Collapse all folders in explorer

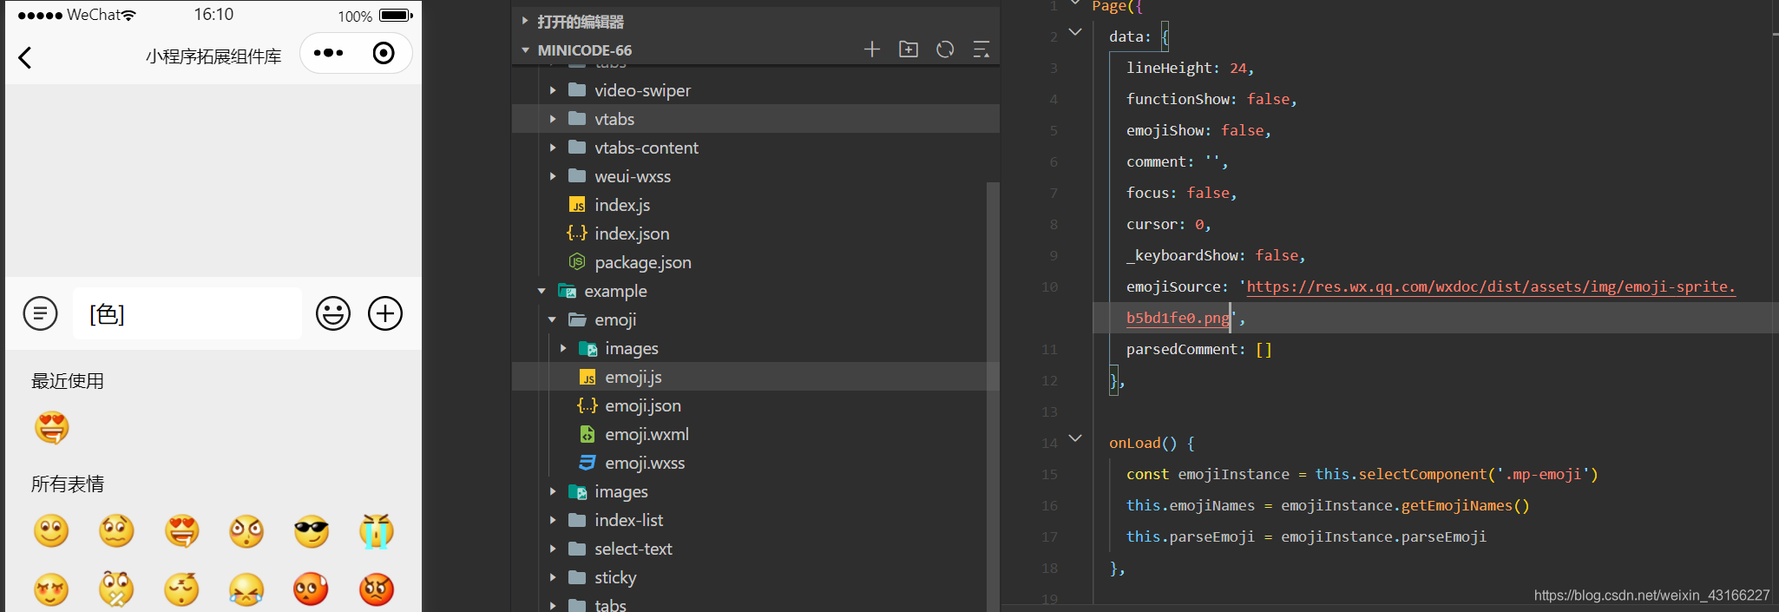(981, 49)
